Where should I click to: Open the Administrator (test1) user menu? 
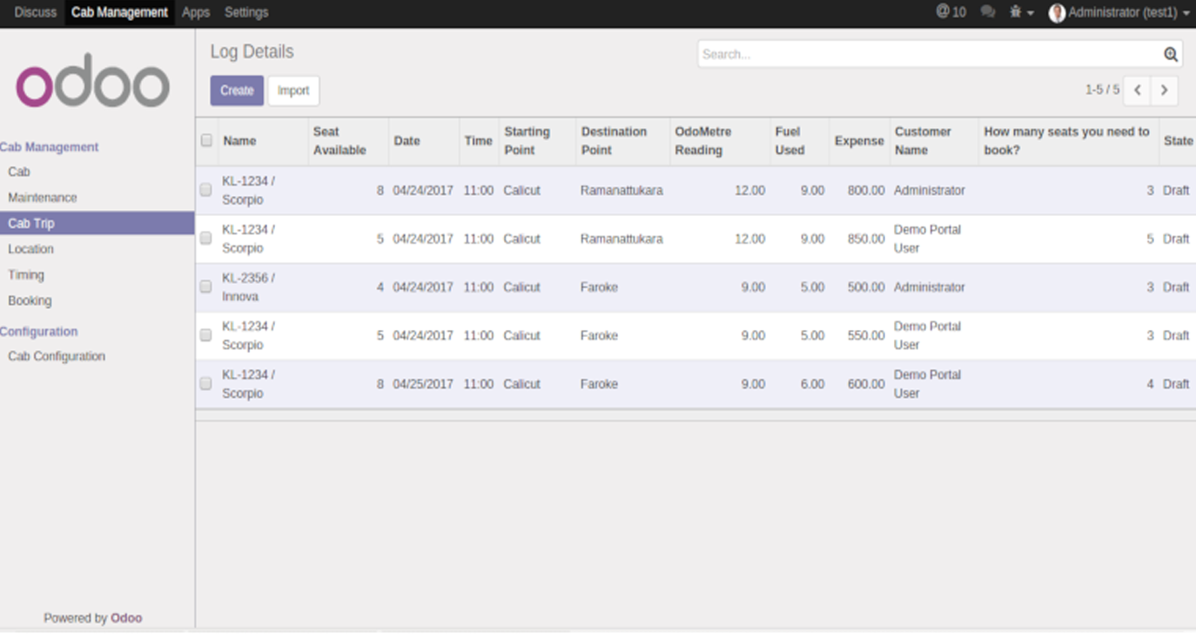(1119, 12)
